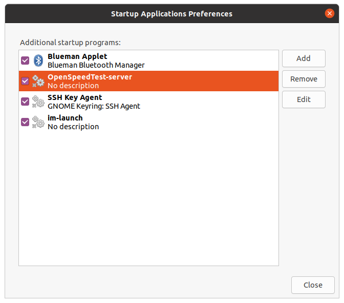Remove the selected startup program

[304, 79]
